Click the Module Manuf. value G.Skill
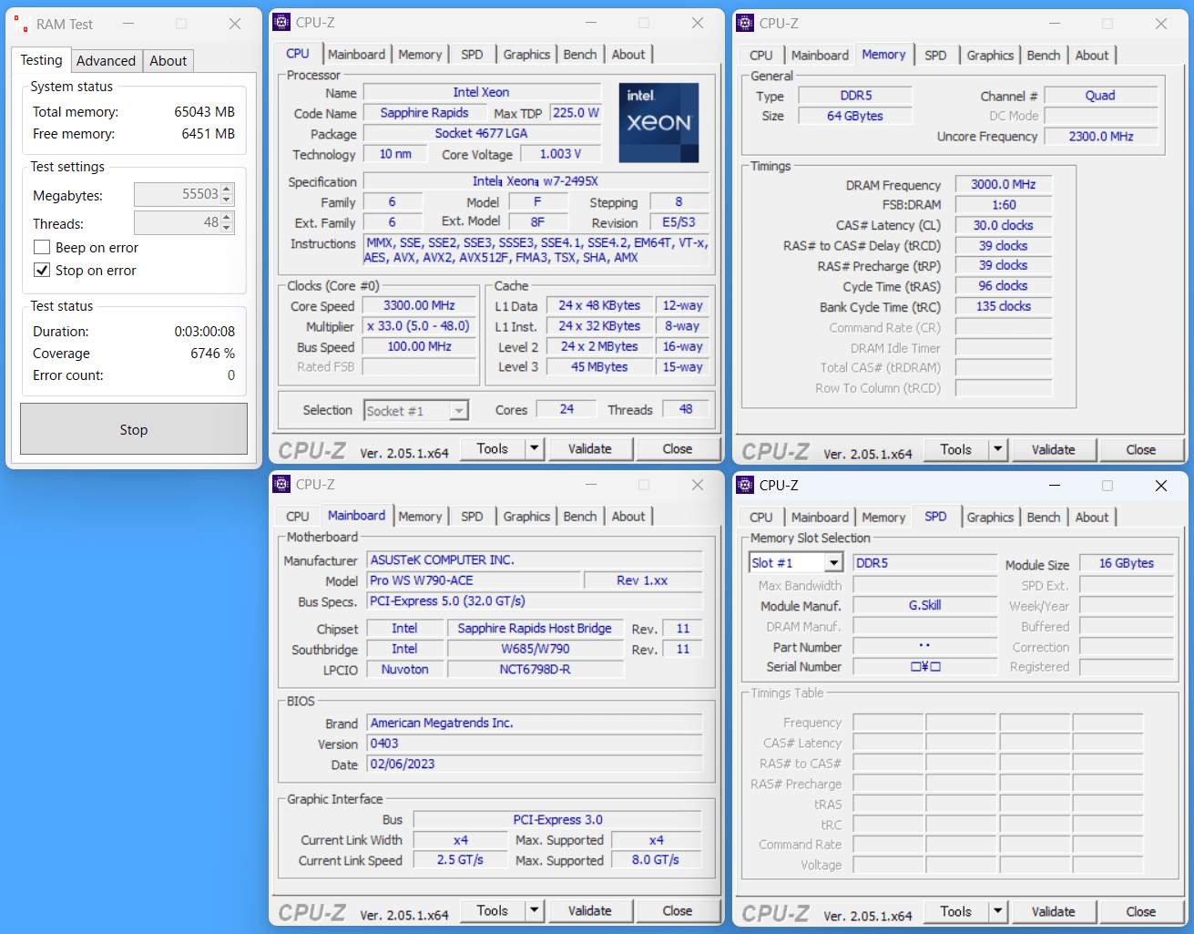 [x=924, y=605]
